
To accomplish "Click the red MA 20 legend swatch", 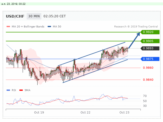I will coord(8,26).
